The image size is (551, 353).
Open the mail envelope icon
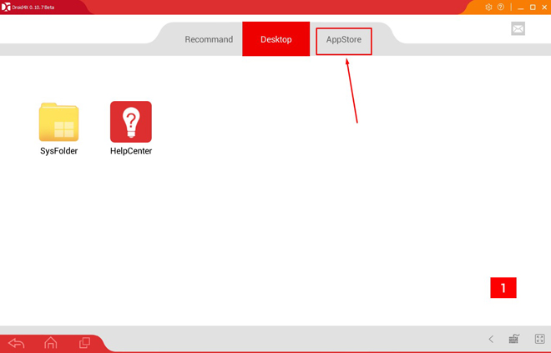518,29
